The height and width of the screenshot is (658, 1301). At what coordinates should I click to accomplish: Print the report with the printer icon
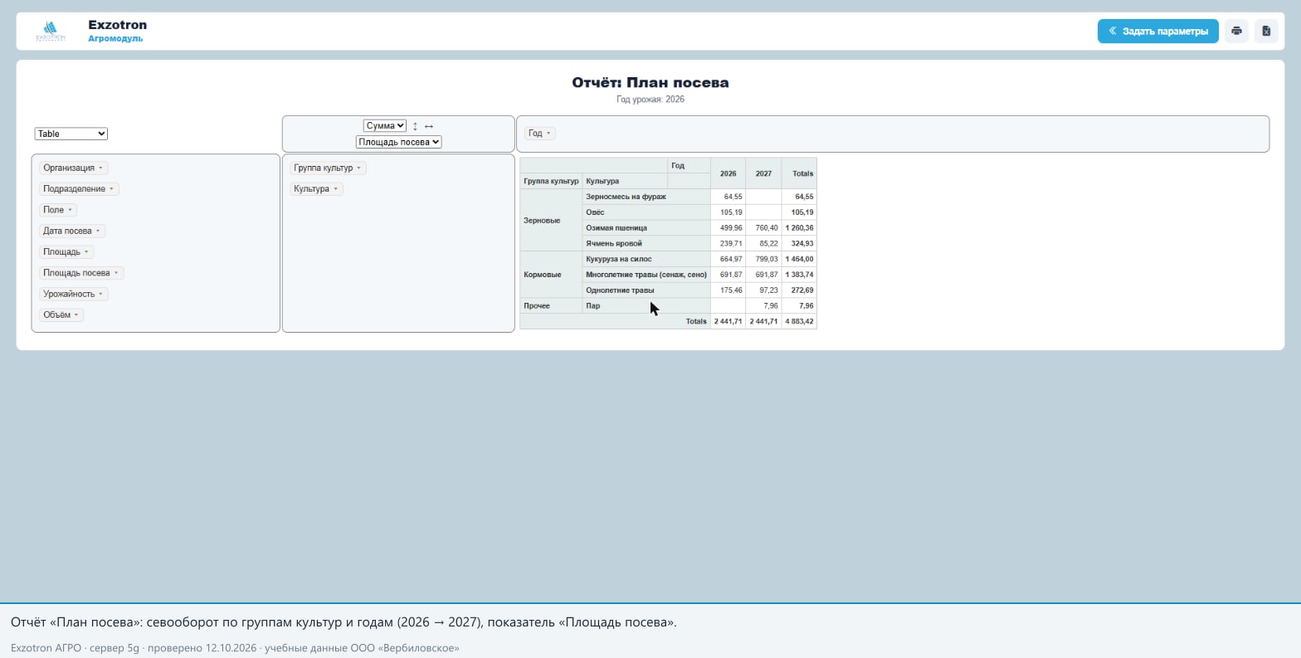(1236, 32)
